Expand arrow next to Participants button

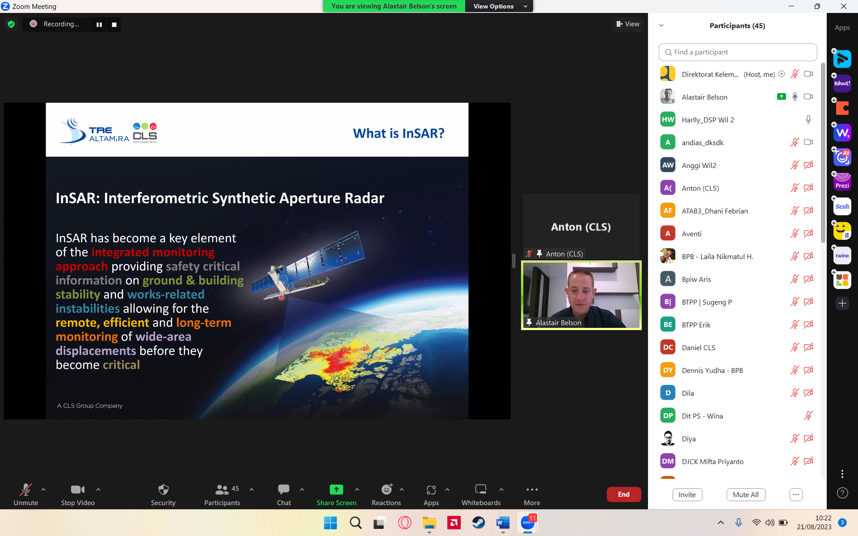252,490
